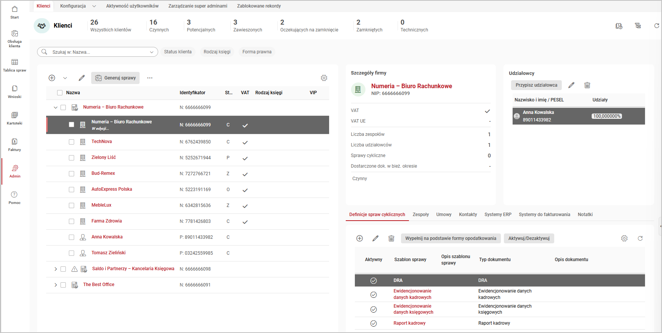The image size is (662, 333).
Task: Collapse the Numeria – Biuro Rachunkowe group
Action: pyautogui.click(x=56, y=107)
